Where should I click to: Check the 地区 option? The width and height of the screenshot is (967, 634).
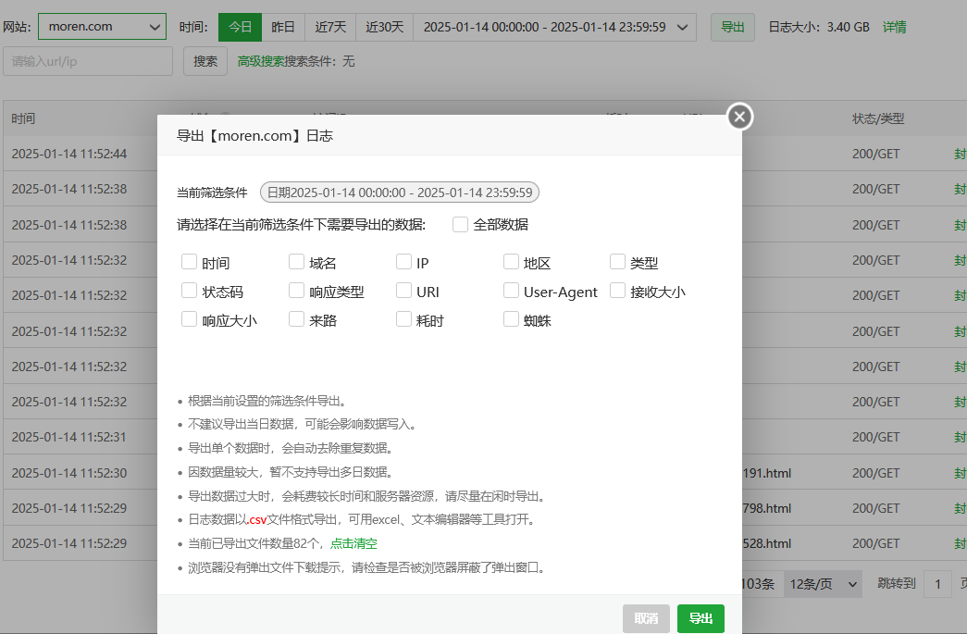tap(511, 262)
